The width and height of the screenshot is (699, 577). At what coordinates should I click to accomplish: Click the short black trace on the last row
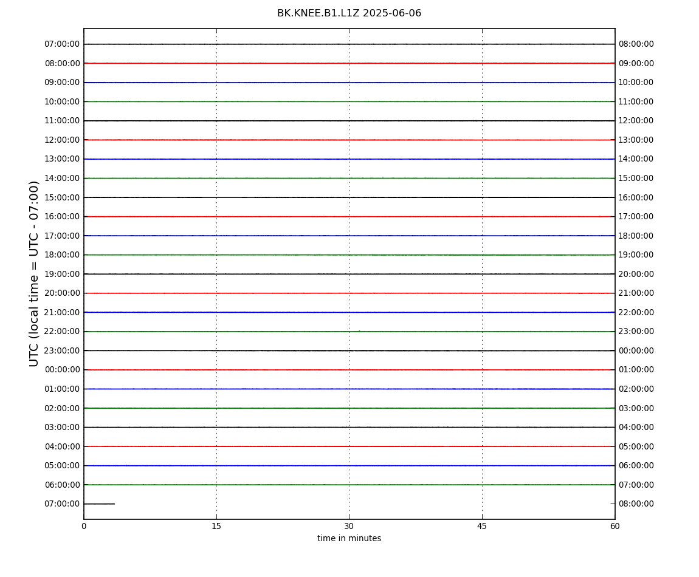pos(100,504)
